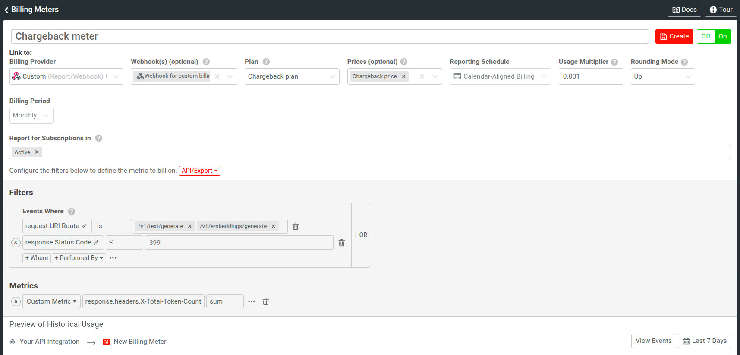This screenshot has height=355, width=740.
Task: Open the Chargeback plan dropdown
Action: tap(292, 76)
